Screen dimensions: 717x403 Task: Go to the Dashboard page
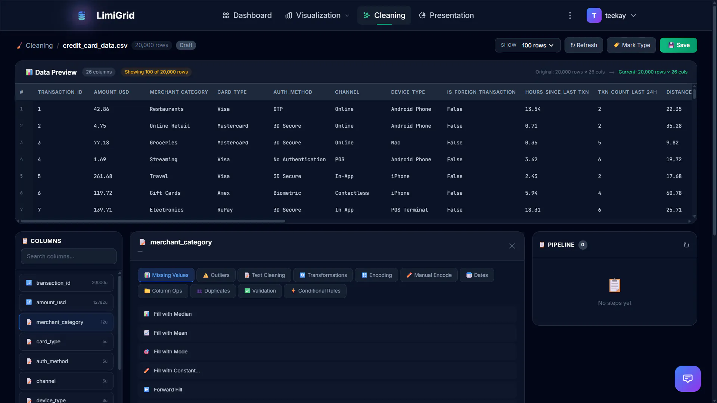pyautogui.click(x=247, y=15)
